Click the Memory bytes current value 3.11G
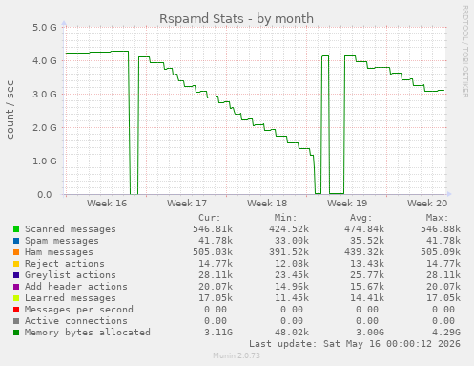This screenshot has width=474, height=366. [218, 333]
